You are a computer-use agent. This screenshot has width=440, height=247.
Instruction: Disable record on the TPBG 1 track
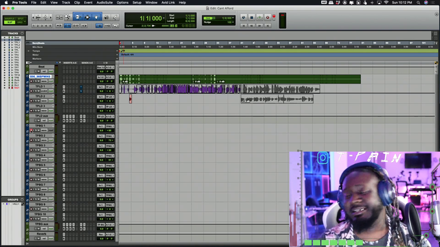tap(32, 130)
